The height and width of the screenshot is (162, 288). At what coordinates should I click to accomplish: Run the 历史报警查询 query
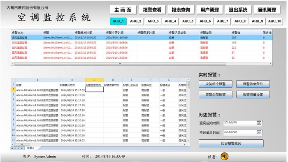(x=231, y=143)
